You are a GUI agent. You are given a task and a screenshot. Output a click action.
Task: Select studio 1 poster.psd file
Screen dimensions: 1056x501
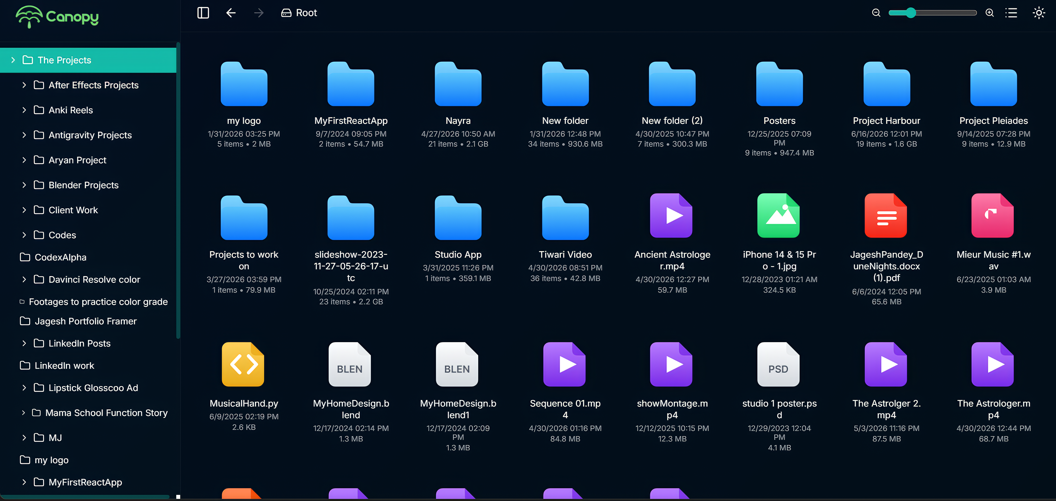click(x=779, y=364)
